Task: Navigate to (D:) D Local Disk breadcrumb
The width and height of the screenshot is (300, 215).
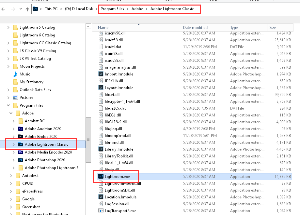Action: point(79,9)
